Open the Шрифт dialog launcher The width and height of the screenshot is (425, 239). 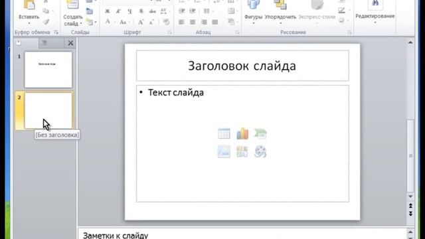170,33
